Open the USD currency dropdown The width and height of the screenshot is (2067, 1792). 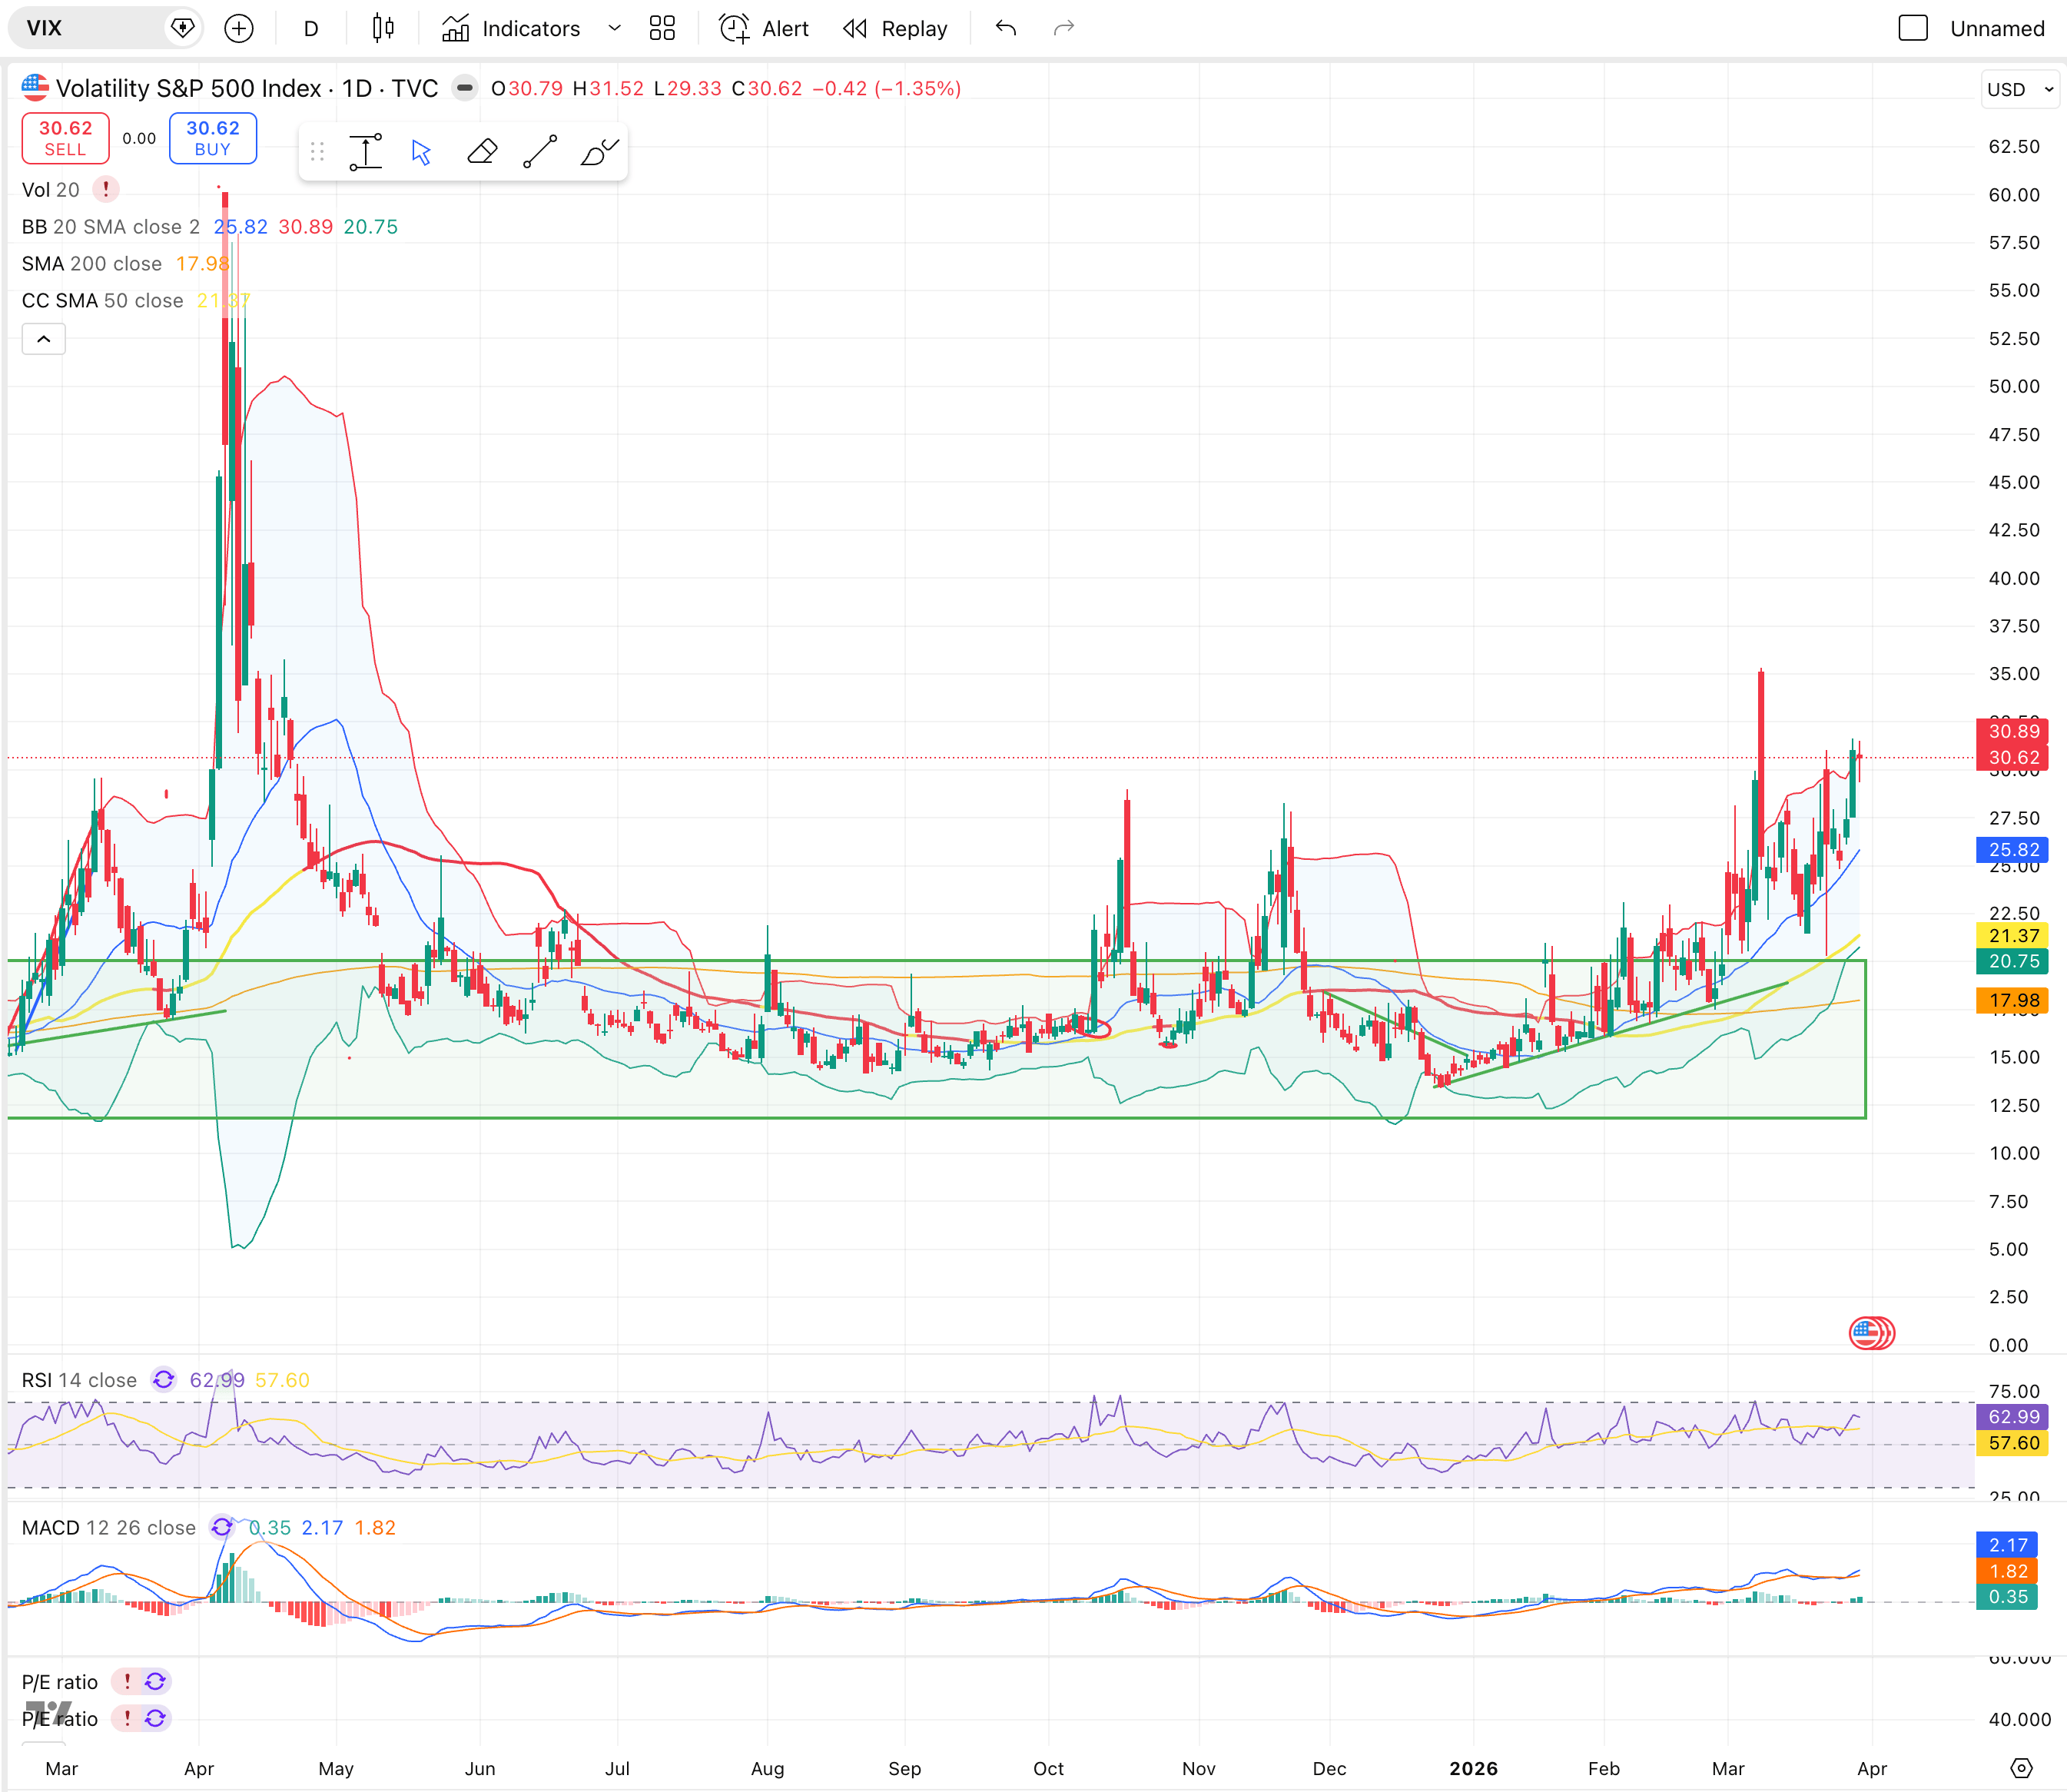click(2019, 89)
